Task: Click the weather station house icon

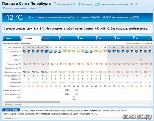Action: [x=98, y=4]
